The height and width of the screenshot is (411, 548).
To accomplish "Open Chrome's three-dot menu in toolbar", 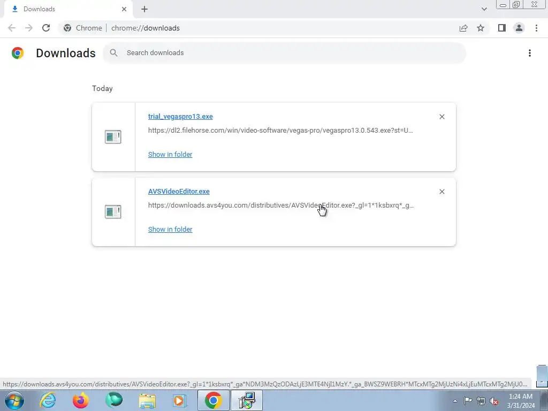I will [x=536, y=28].
